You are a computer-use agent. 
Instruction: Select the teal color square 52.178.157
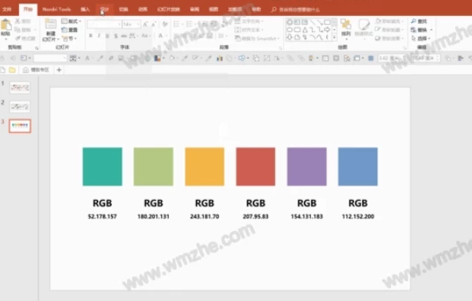[x=102, y=167]
